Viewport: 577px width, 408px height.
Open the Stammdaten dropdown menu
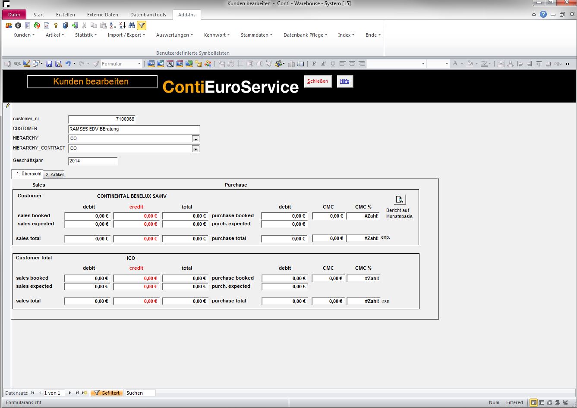pos(256,35)
